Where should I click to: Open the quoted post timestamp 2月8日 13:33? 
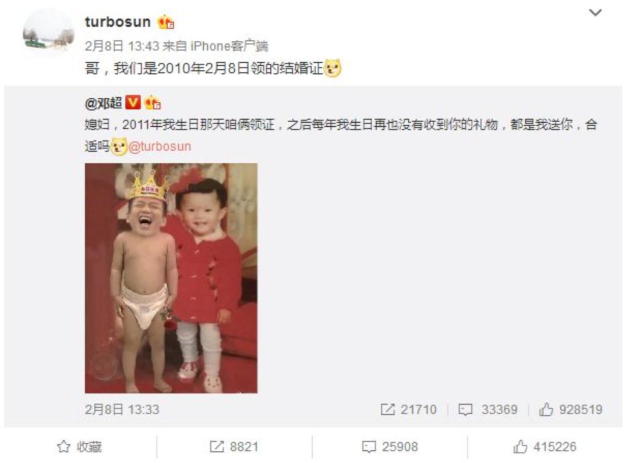point(122,409)
